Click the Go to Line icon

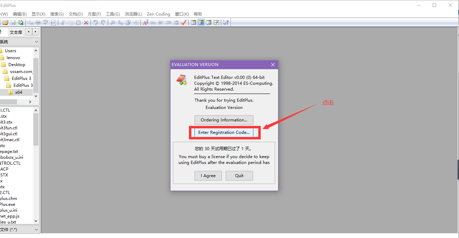136,22
